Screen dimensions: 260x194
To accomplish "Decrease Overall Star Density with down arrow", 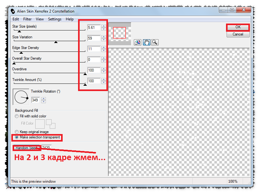I will [104, 61].
